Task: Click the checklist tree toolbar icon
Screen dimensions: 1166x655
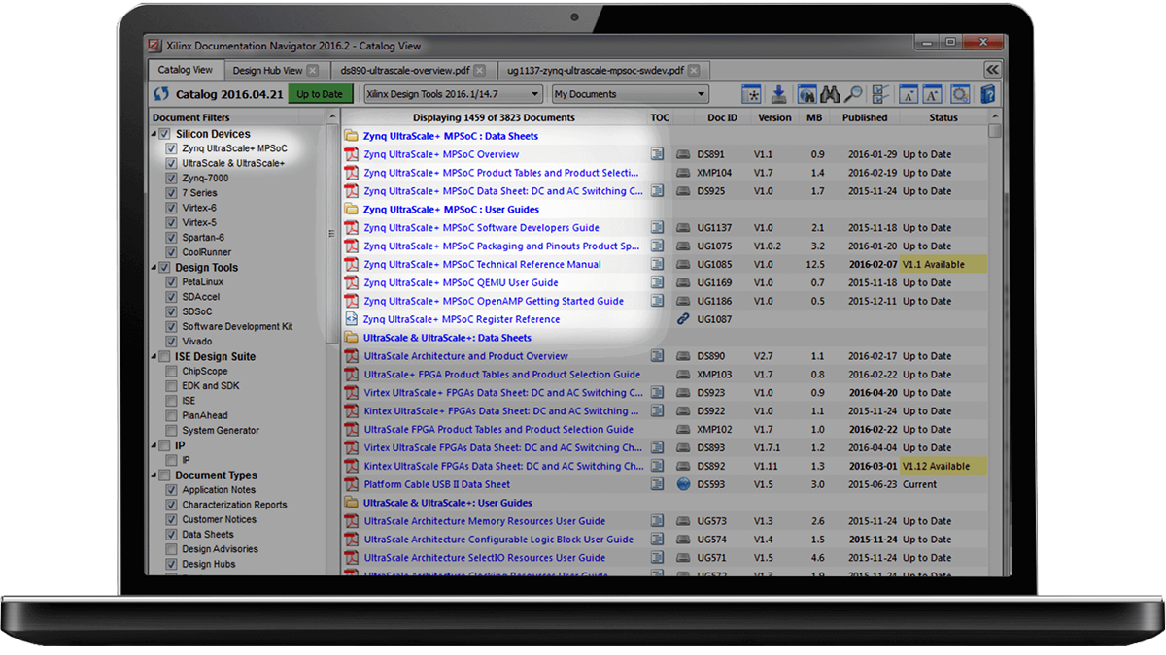Action: tap(880, 94)
